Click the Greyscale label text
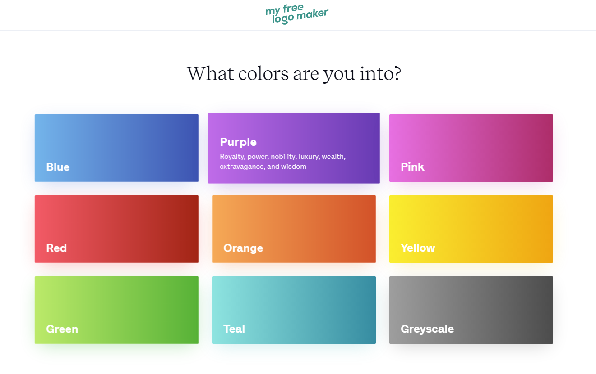This screenshot has height=374, width=596. point(427,329)
